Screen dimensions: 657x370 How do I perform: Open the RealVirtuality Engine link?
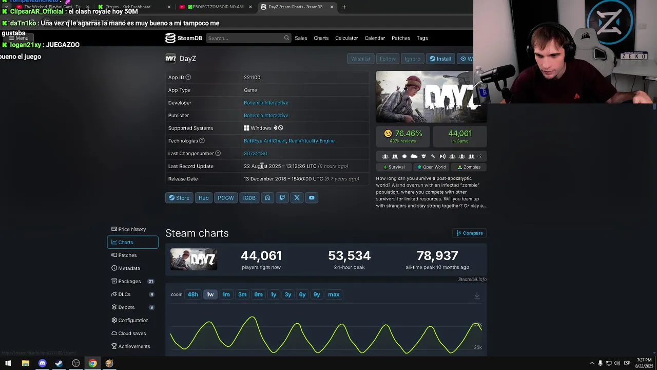(312, 141)
